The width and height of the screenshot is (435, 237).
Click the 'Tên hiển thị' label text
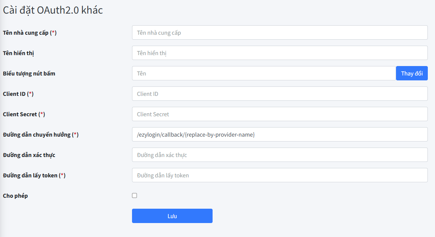pos(19,53)
